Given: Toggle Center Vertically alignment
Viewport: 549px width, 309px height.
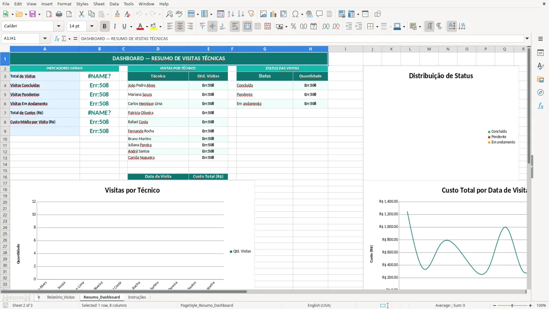Looking at the screenshot, I should click(212, 27).
